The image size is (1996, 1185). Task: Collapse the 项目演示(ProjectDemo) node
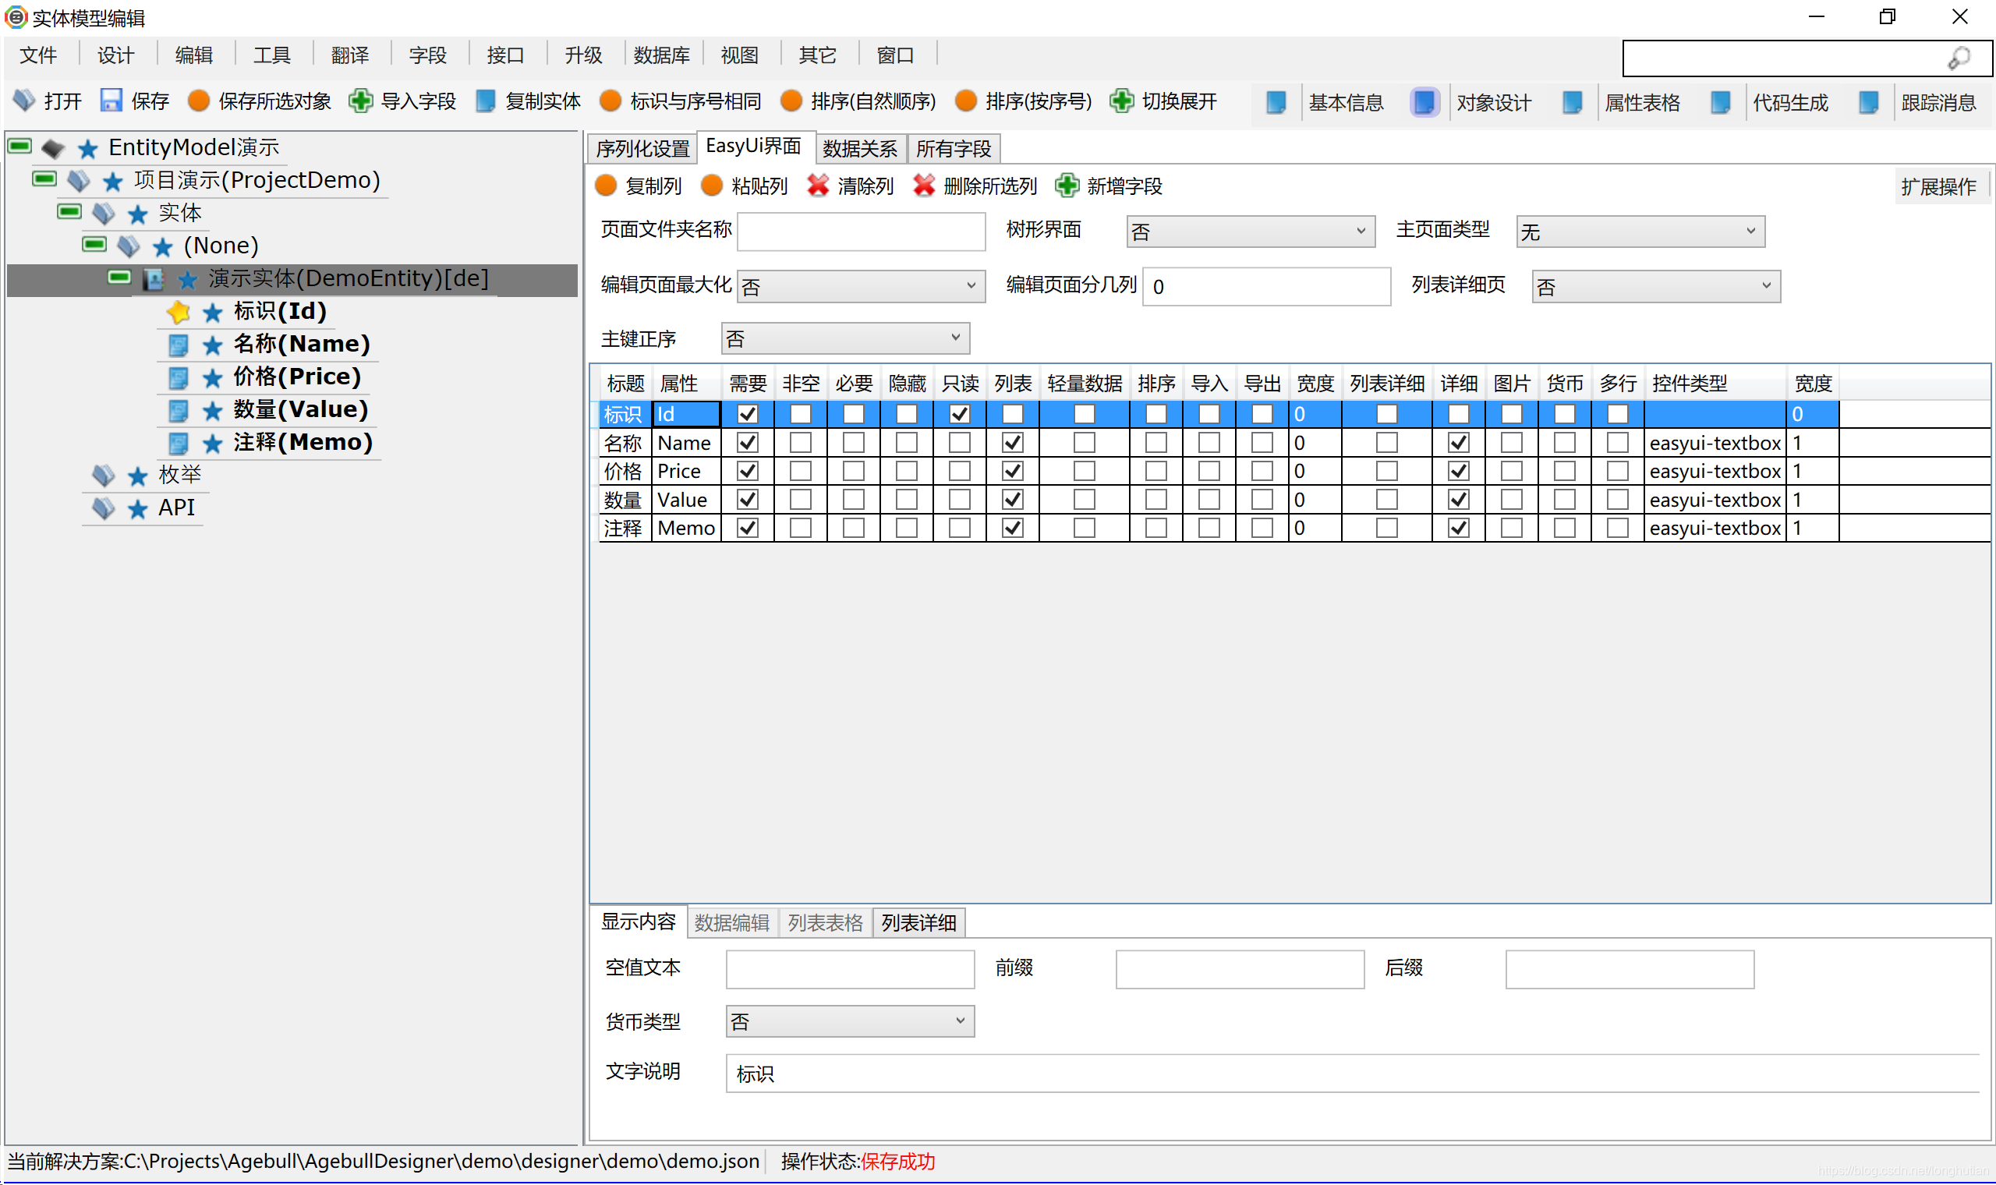(44, 179)
